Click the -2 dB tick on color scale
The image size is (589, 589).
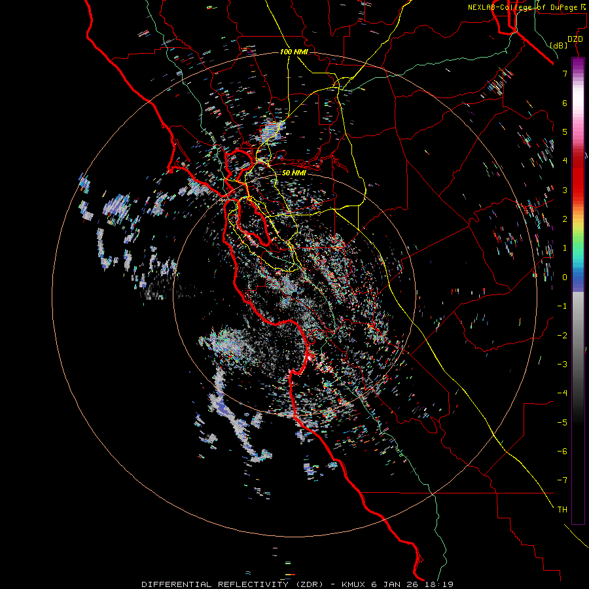(562, 335)
